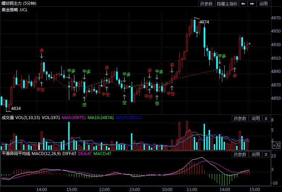Click the MA5:30975 volume value
Viewport: 282px width, 192px height.
[74, 118]
